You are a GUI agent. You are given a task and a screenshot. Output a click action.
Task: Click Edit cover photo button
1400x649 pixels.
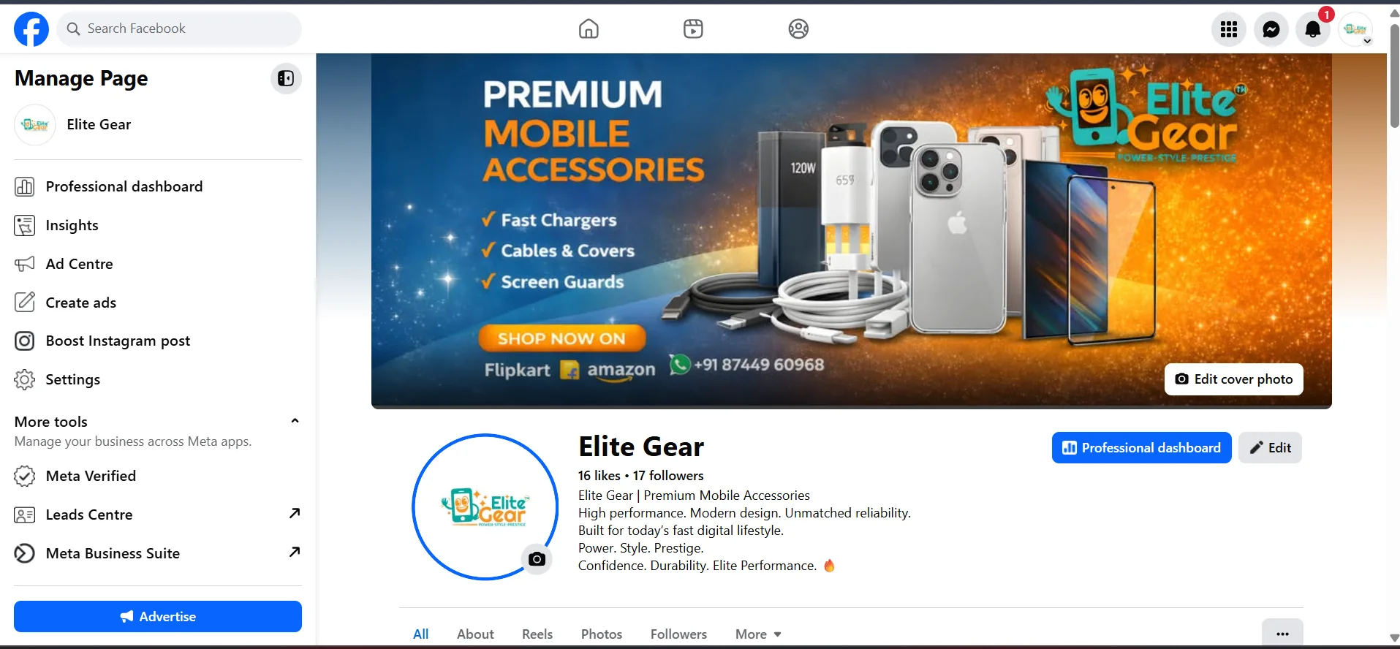tap(1233, 379)
